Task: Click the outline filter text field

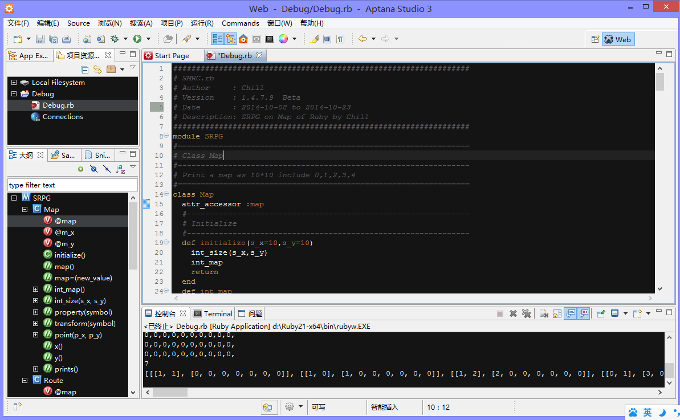Action: pyautogui.click(x=72, y=185)
